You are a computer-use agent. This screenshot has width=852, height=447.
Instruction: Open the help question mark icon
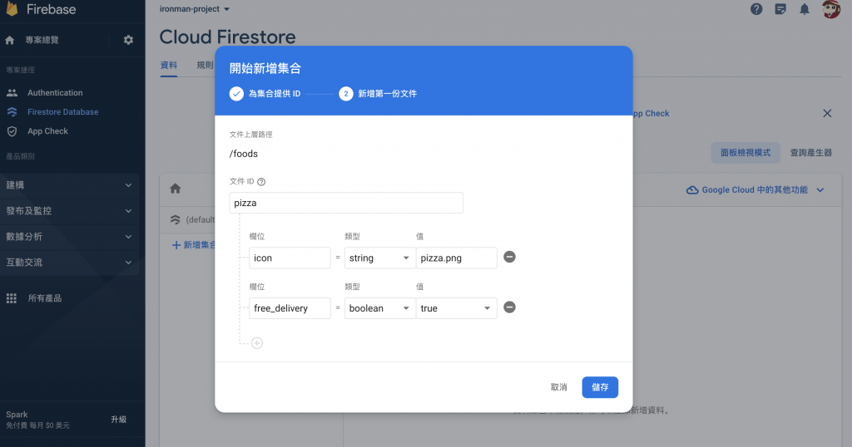click(756, 9)
